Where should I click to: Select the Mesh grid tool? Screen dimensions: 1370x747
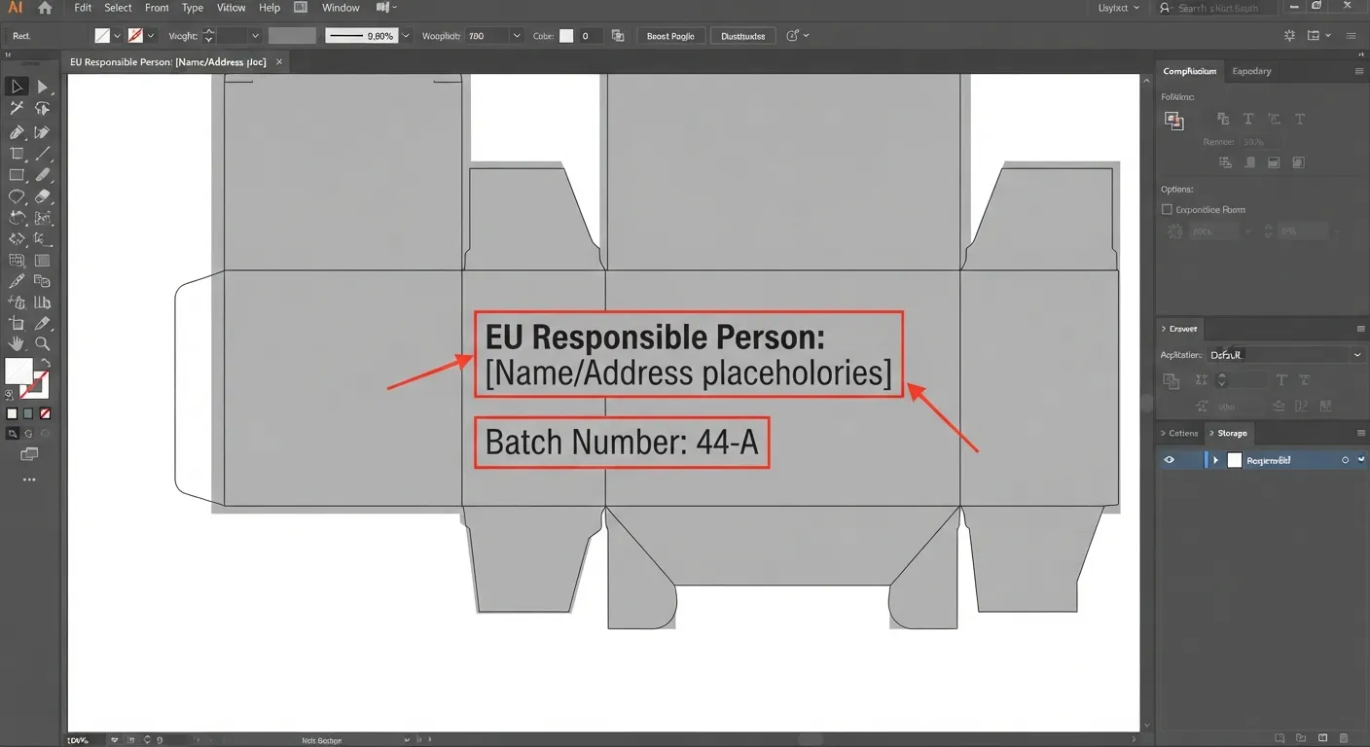(17, 261)
